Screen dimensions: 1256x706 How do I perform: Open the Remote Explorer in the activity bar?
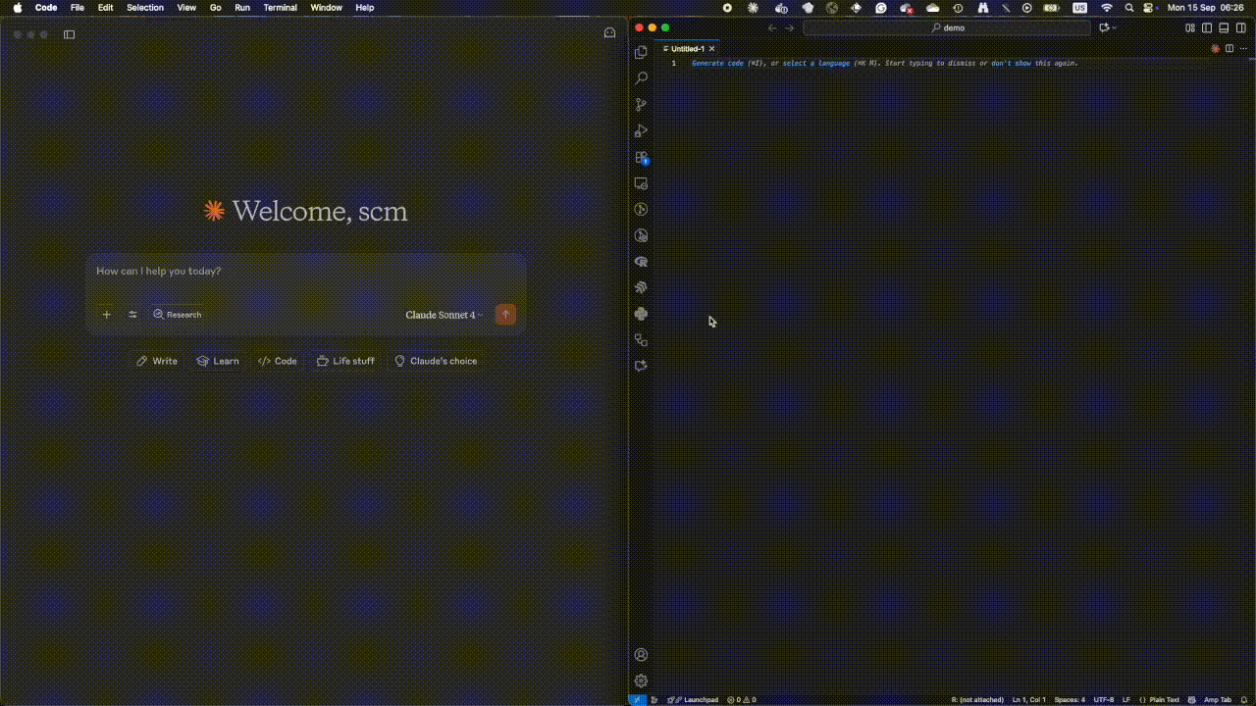pos(641,183)
